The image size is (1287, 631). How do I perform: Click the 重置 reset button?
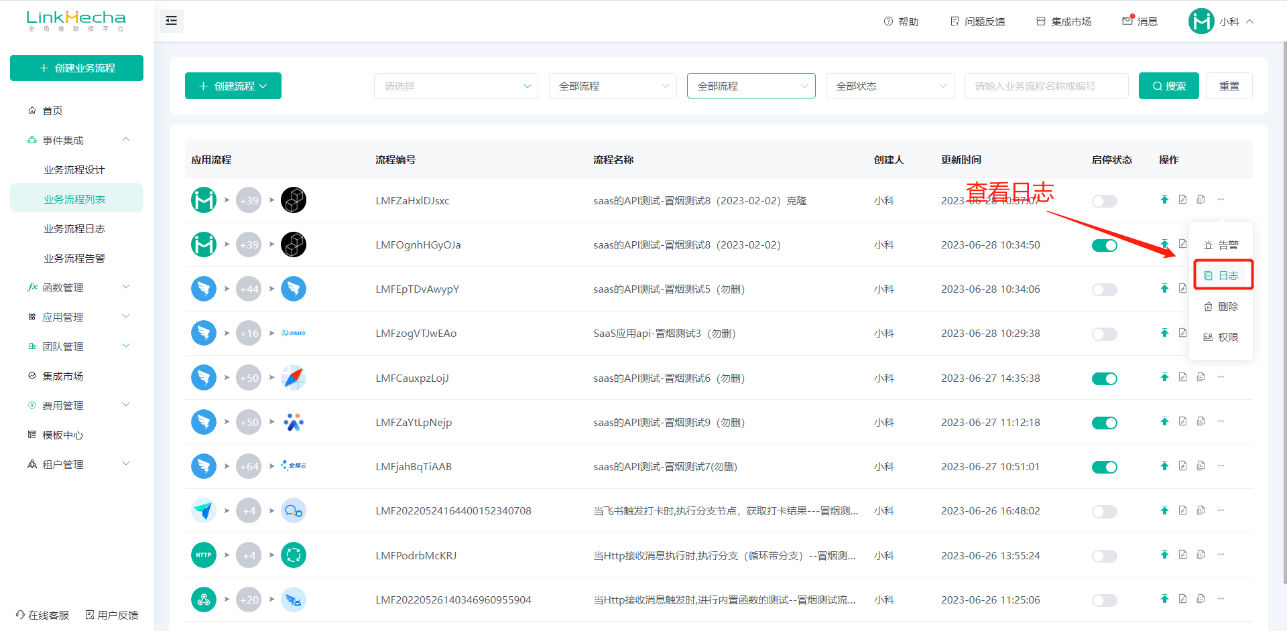click(x=1229, y=86)
